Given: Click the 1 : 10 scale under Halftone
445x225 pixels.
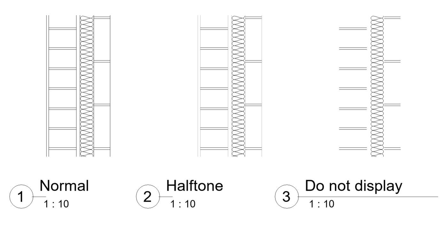Looking at the screenshot, I should (182, 204).
